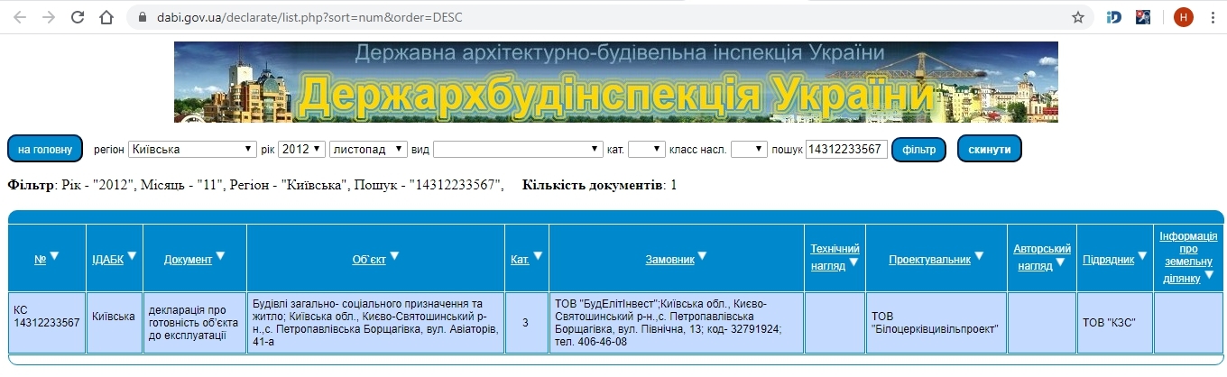
Task: Reset filters with скинути button
Action: (x=990, y=149)
